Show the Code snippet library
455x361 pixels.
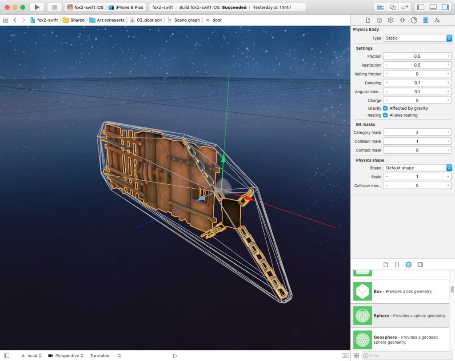point(397,265)
